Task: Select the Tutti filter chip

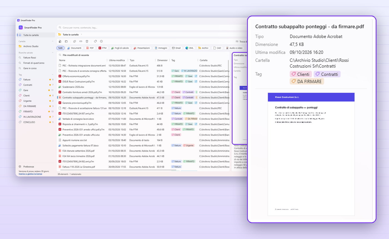Action: 60,48
